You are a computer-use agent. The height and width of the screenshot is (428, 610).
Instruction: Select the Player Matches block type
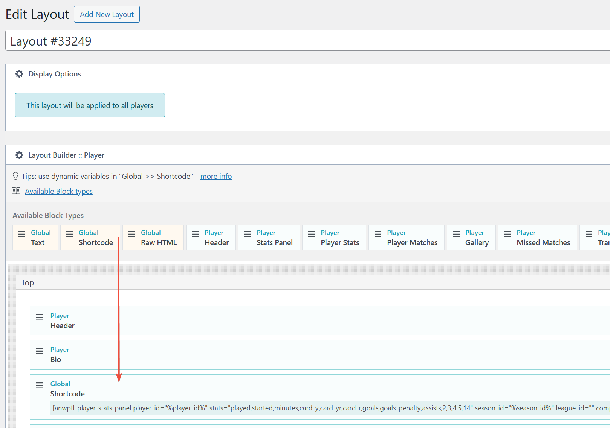[x=407, y=238]
